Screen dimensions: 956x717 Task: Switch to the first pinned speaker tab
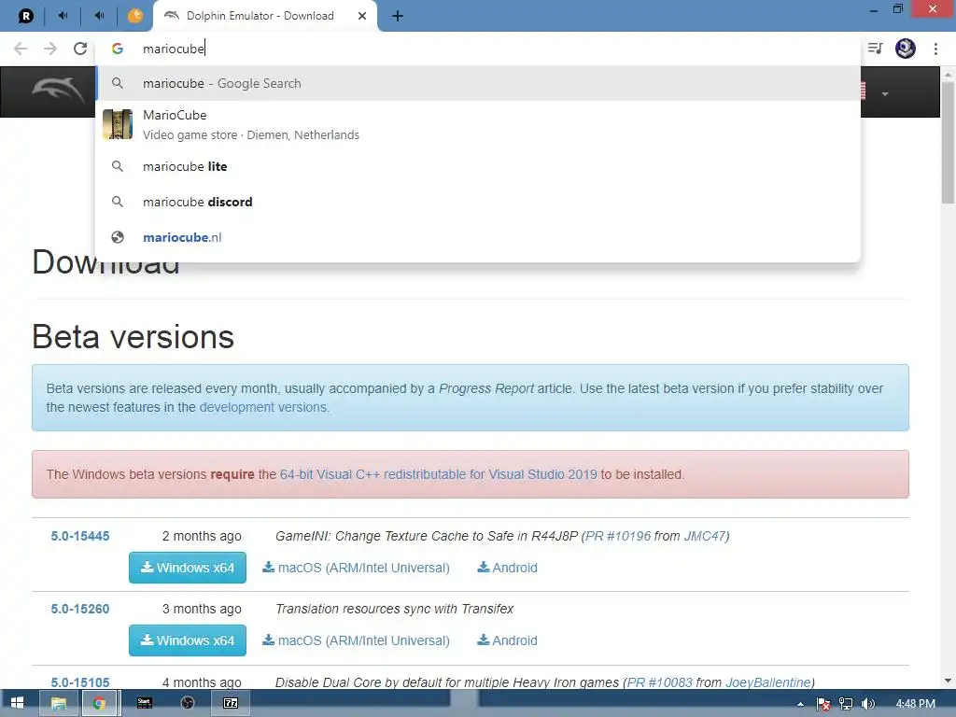(x=63, y=16)
